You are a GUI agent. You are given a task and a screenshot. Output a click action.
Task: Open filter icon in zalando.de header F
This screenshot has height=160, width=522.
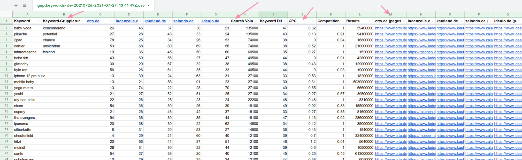(x=198, y=21)
